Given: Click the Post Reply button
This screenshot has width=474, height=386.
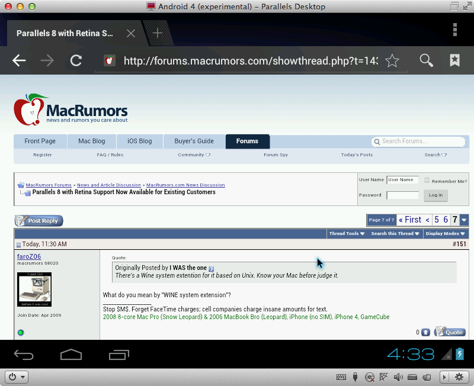Looking at the screenshot, I should pos(39,220).
